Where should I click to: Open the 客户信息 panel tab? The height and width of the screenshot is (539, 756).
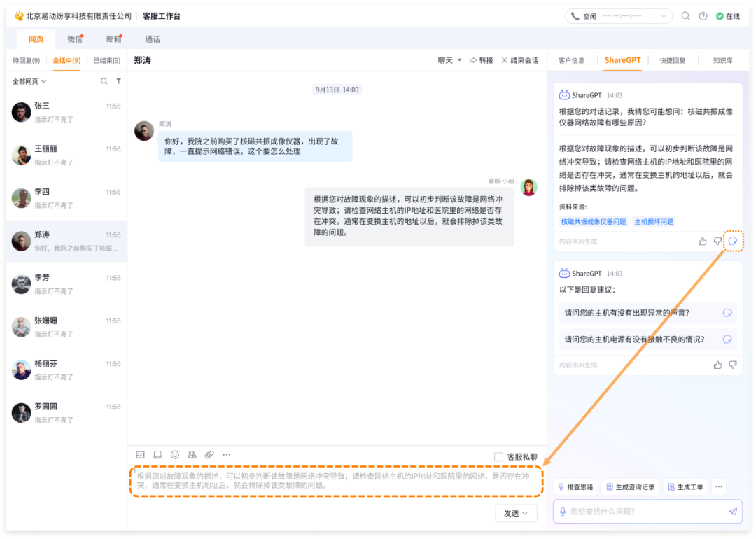tap(571, 60)
